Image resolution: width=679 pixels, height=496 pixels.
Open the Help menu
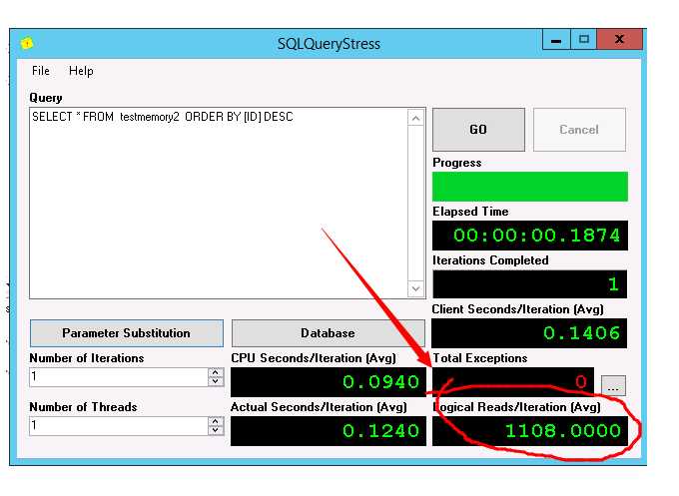pyautogui.click(x=81, y=71)
